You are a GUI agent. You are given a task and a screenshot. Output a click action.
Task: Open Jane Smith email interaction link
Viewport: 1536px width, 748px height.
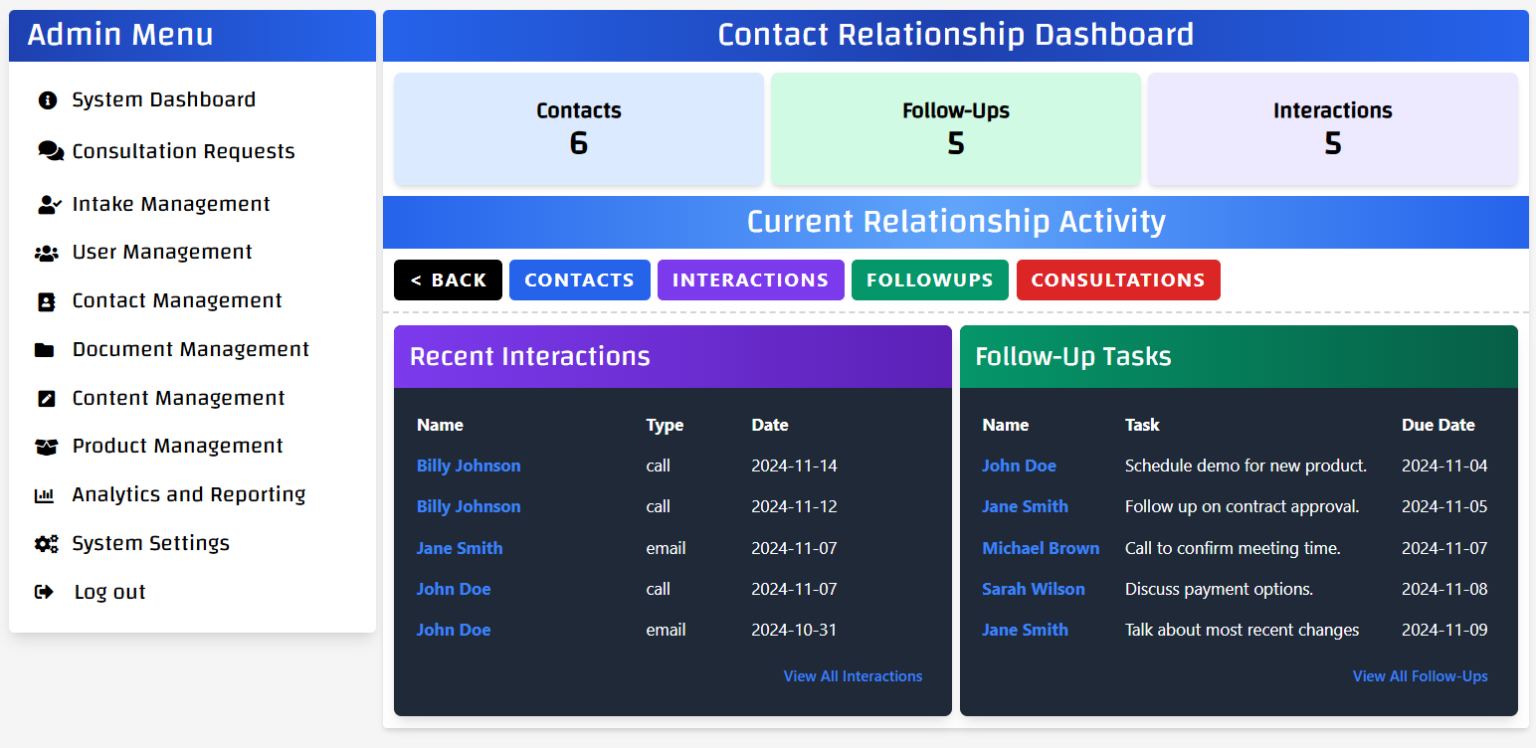click(460, 548)
